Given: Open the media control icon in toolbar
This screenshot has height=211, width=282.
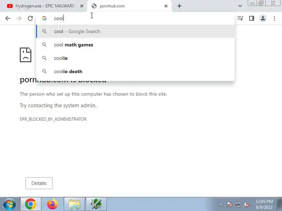Looking at the screenshot, I should click(240, 18).
